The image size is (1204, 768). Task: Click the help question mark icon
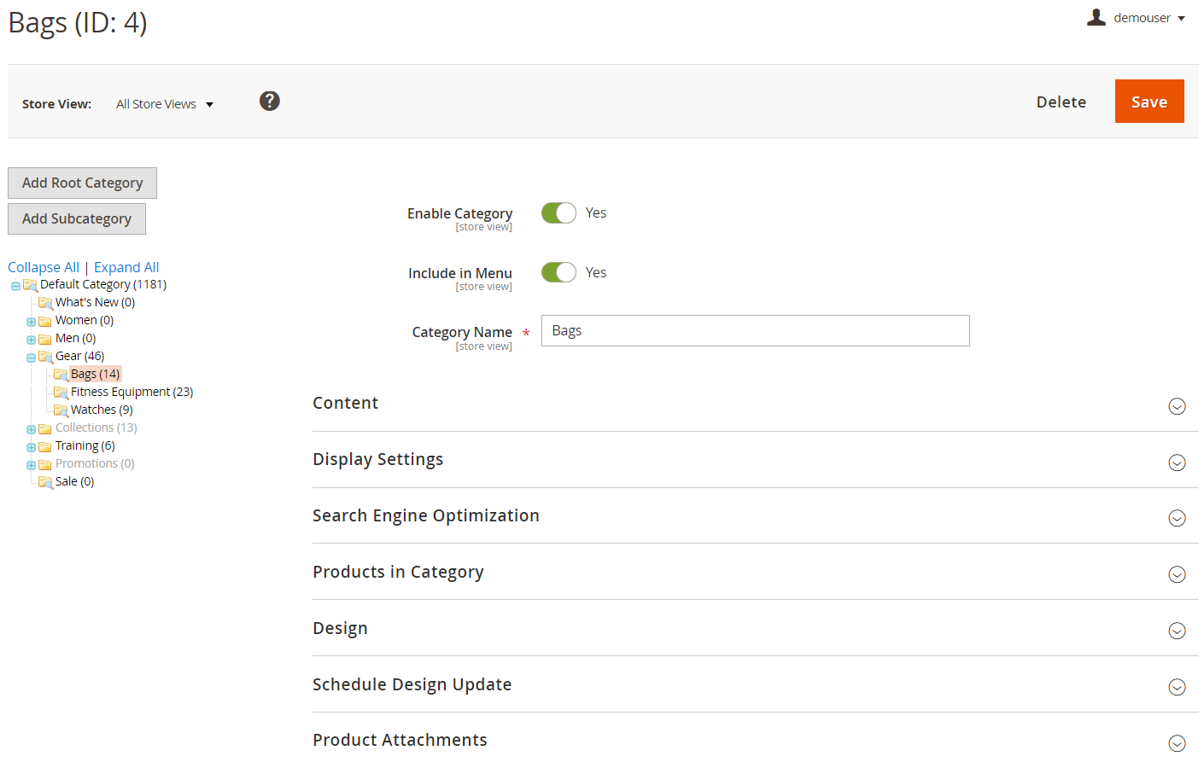tap(270, 102)
